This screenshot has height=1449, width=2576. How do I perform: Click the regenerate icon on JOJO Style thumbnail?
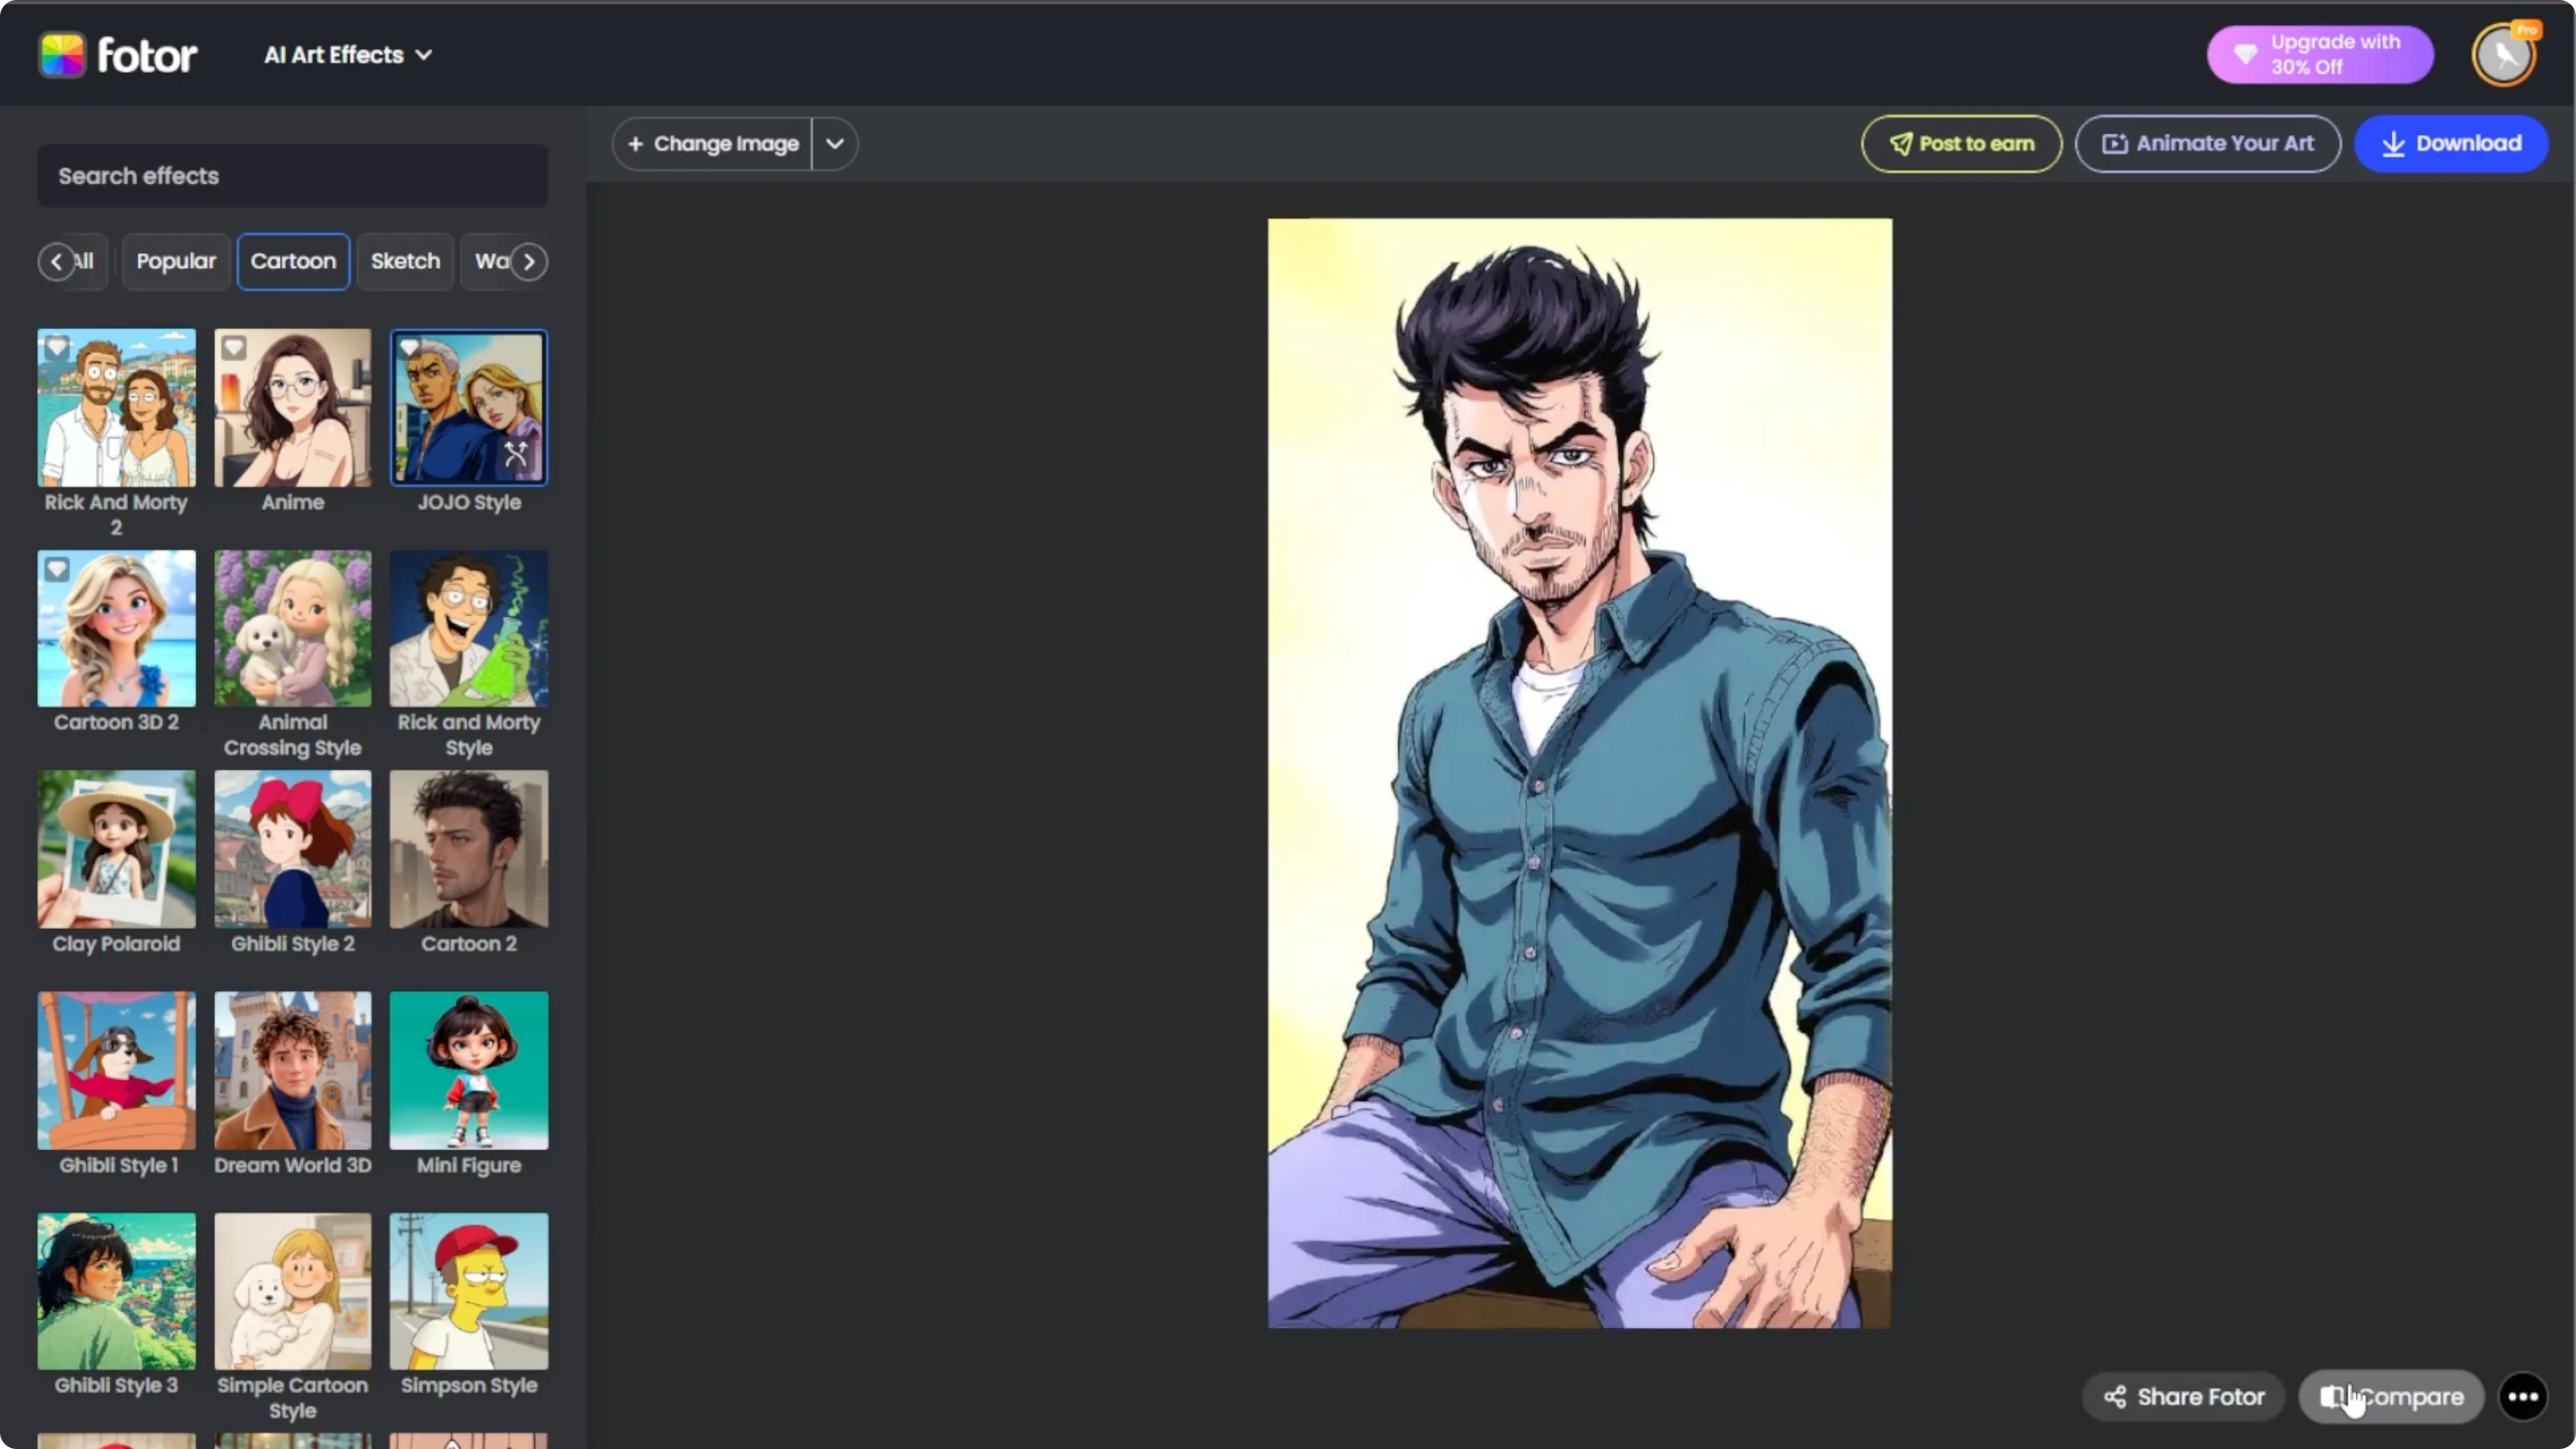516,454
